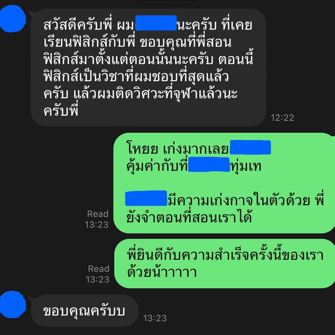Tap the blue redacted name in first message
The width and height of the screenshot is (335, 335).
pos(156,23)
